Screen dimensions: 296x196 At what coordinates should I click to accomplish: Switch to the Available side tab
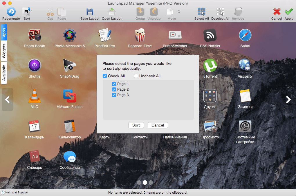(4, 73)
